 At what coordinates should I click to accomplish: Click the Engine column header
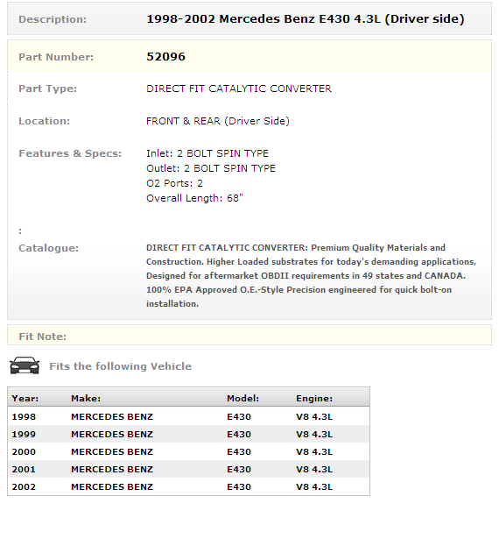(x=314, y=399)
